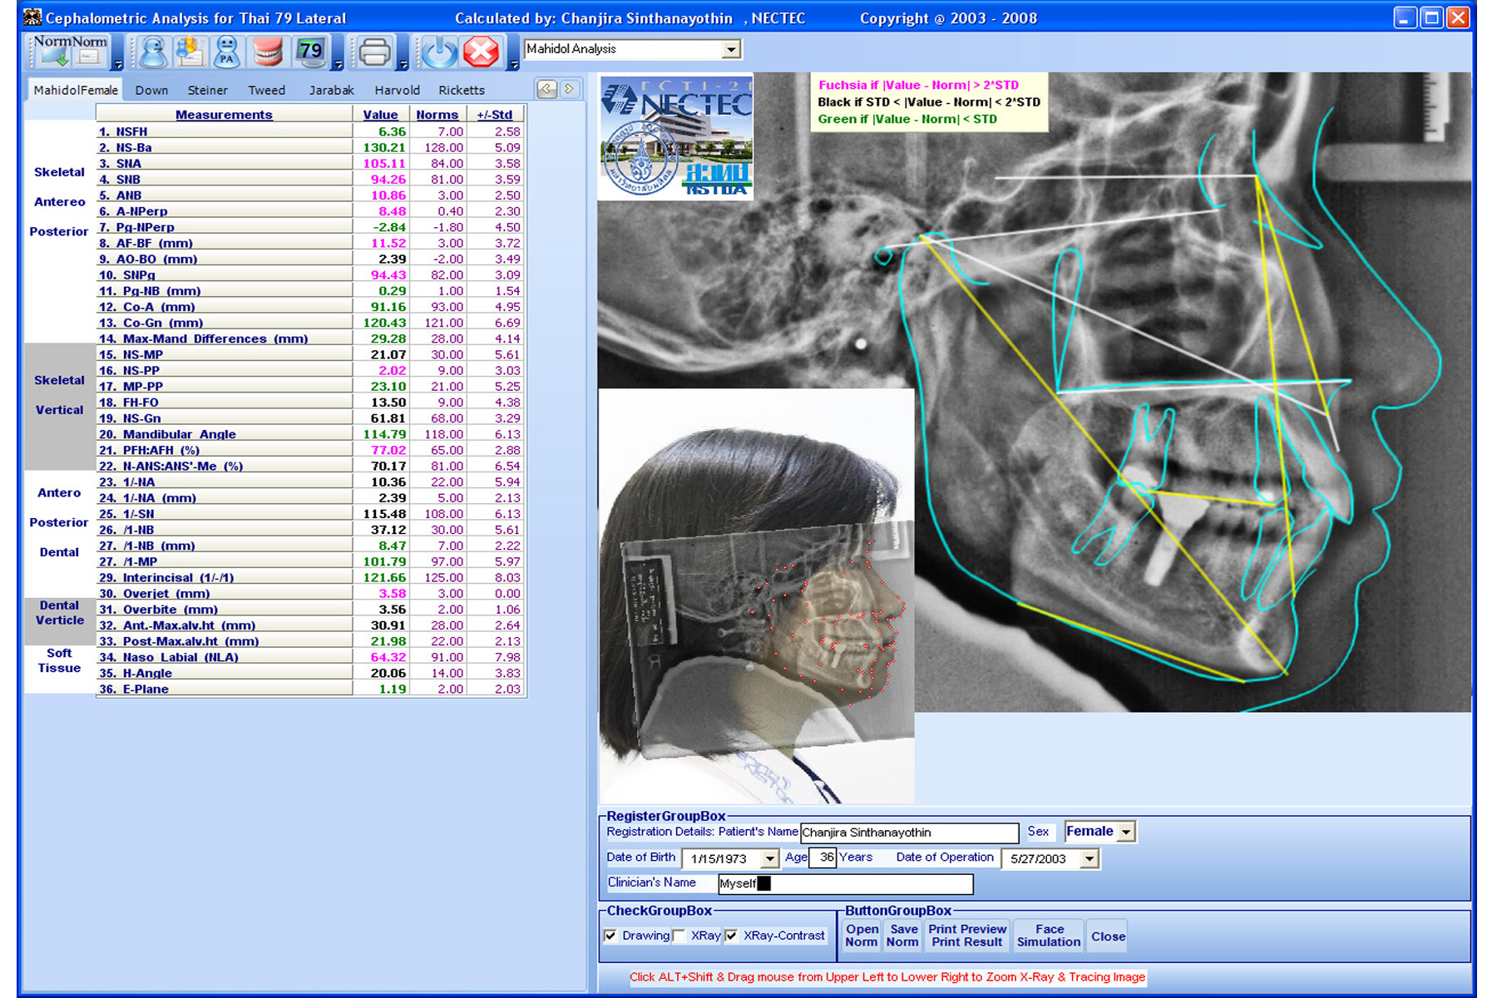Select '14. Max-Mand Differences (mm)' row
The height and width of the screenshot is (998, 1497).
click(310, 338)
